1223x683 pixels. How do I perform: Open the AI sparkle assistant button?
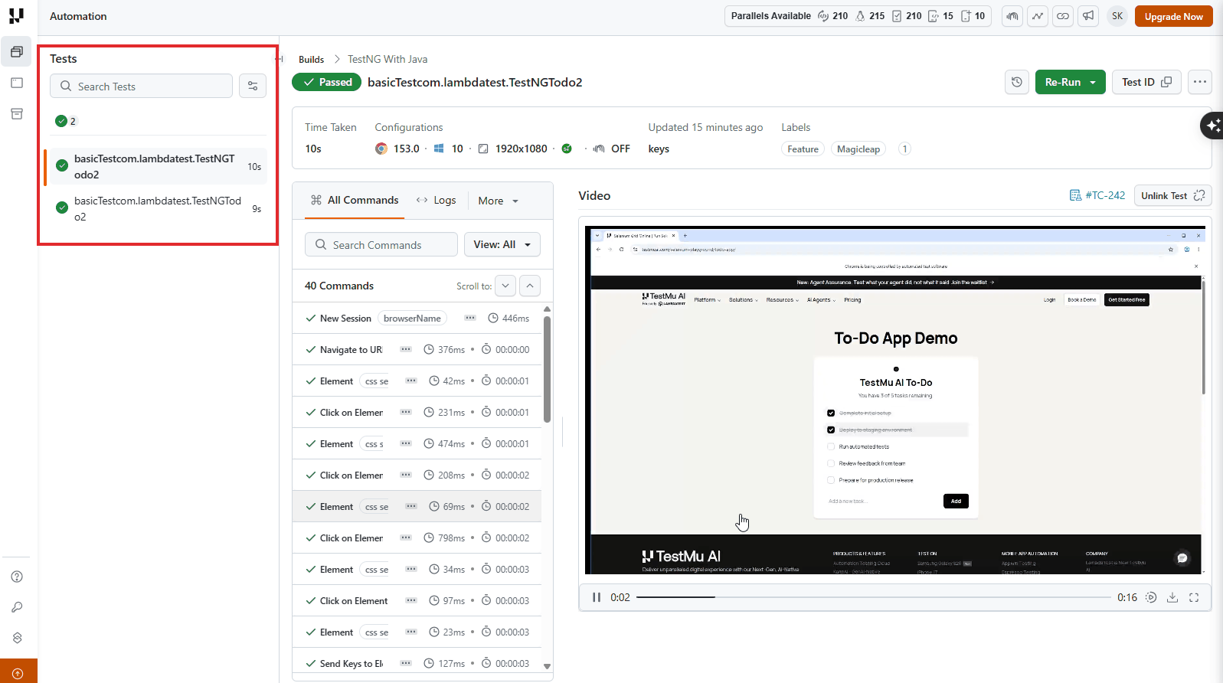tap(1213, 125)
